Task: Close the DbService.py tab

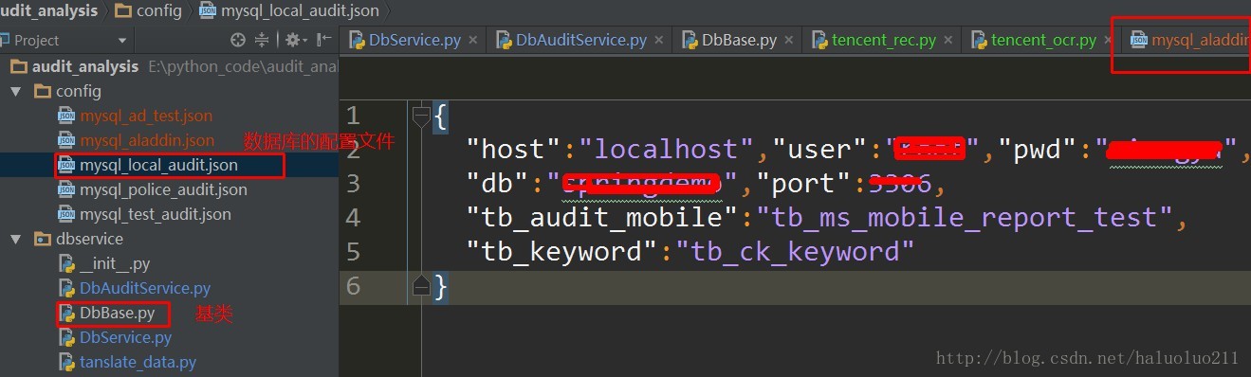Action: (472, 41)
